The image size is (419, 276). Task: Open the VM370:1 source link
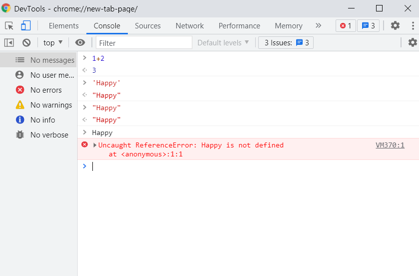pyautogui.click(x=390, y=145)
